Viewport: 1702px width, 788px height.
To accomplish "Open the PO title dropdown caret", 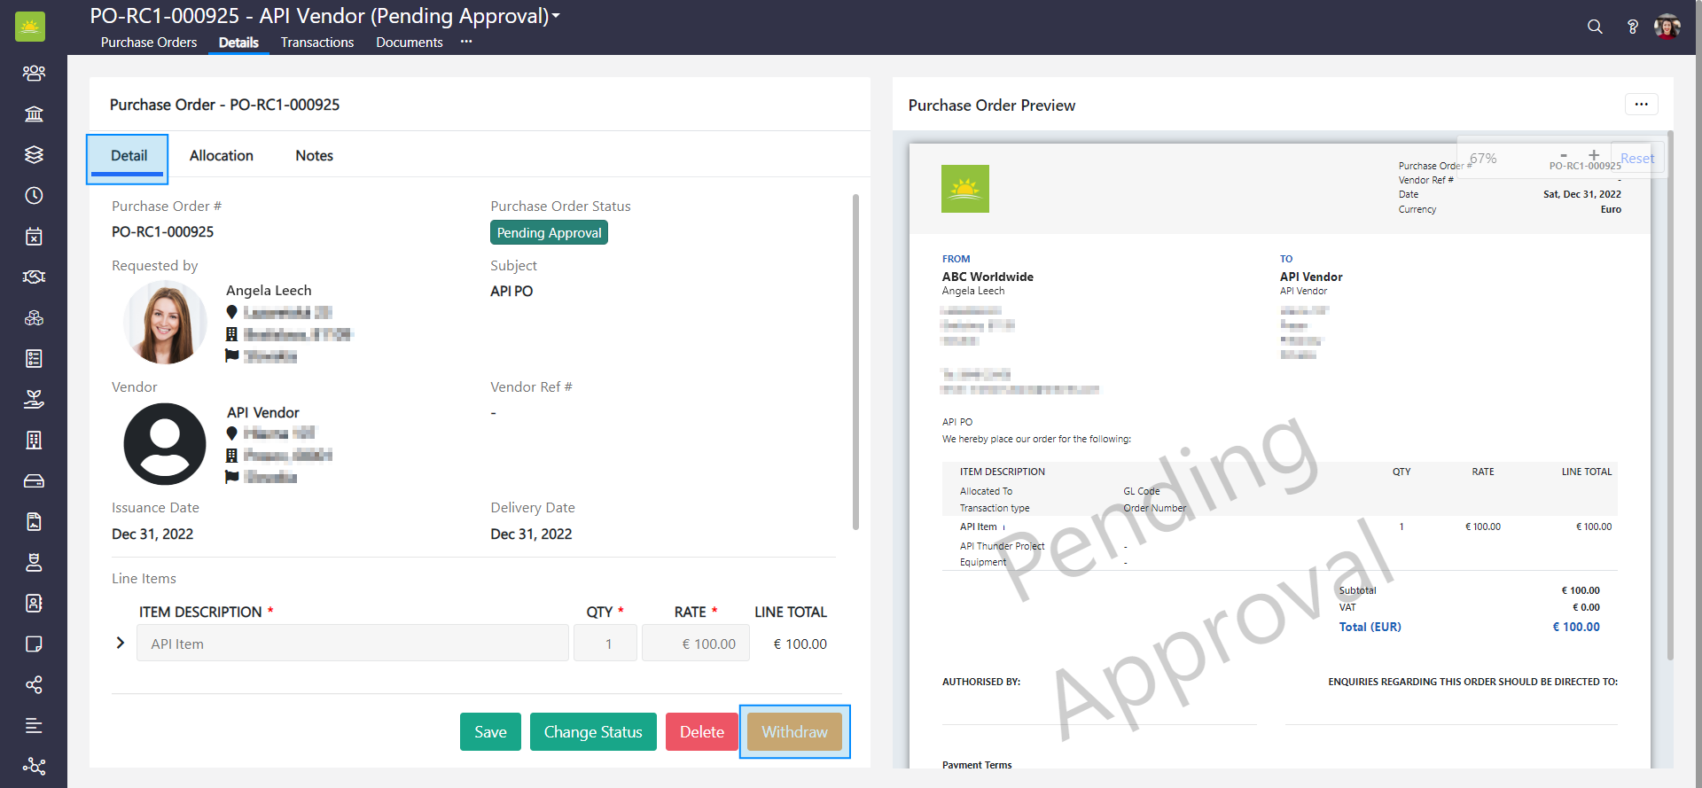I will (556, 16).
